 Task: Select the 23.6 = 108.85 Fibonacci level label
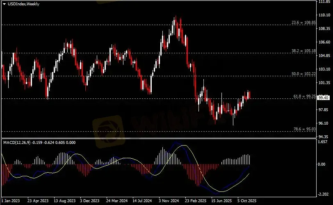pos(303,22)
